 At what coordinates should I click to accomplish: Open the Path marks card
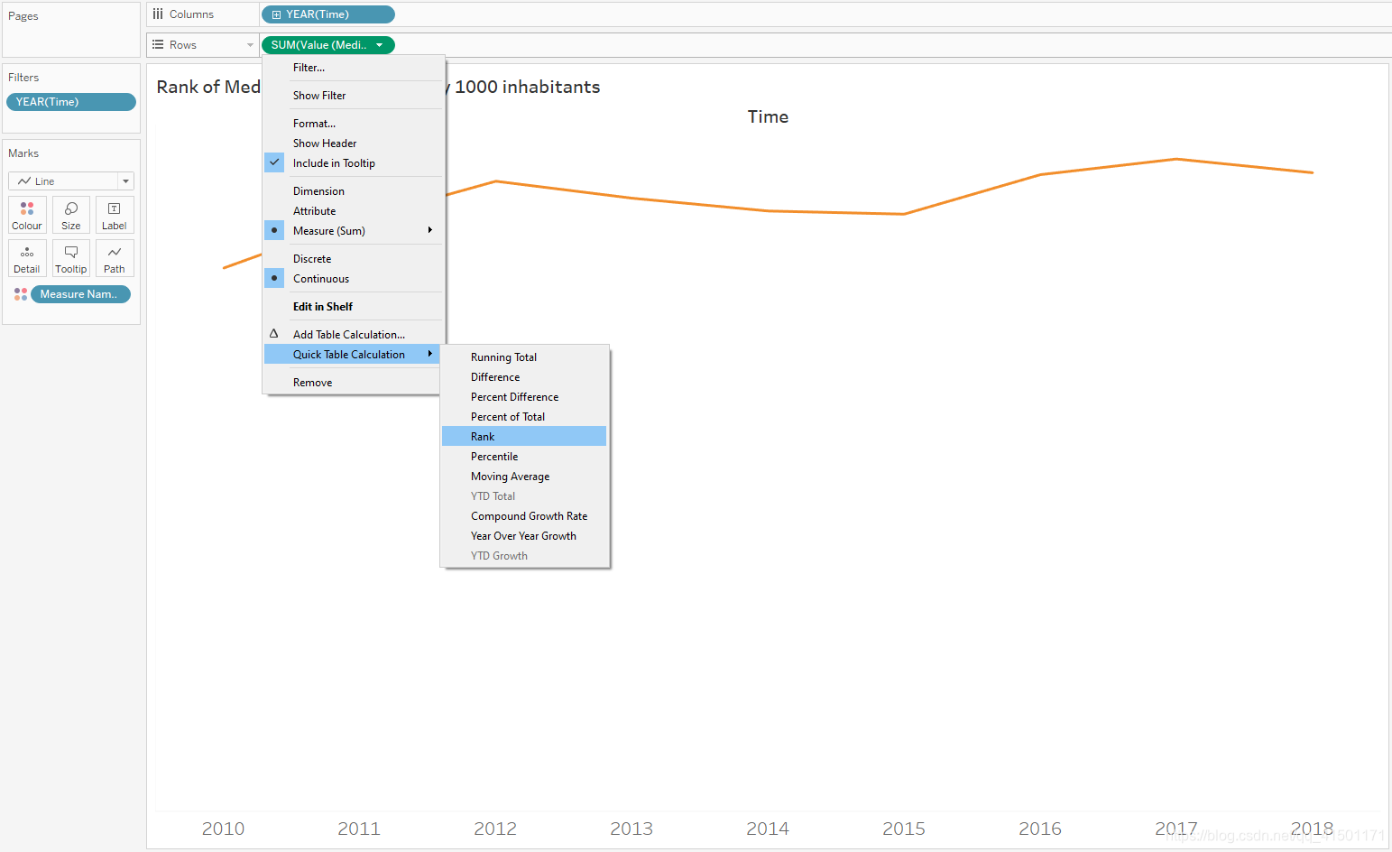[x=115, y=259]
